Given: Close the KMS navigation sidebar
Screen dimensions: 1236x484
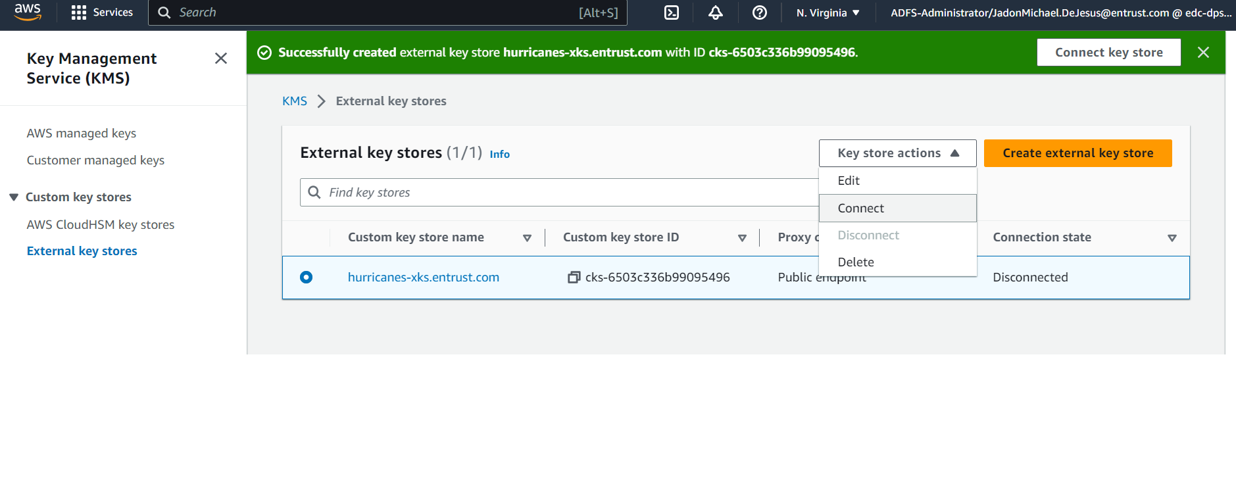Looking at the screenshot, I should tap(221, 59).
